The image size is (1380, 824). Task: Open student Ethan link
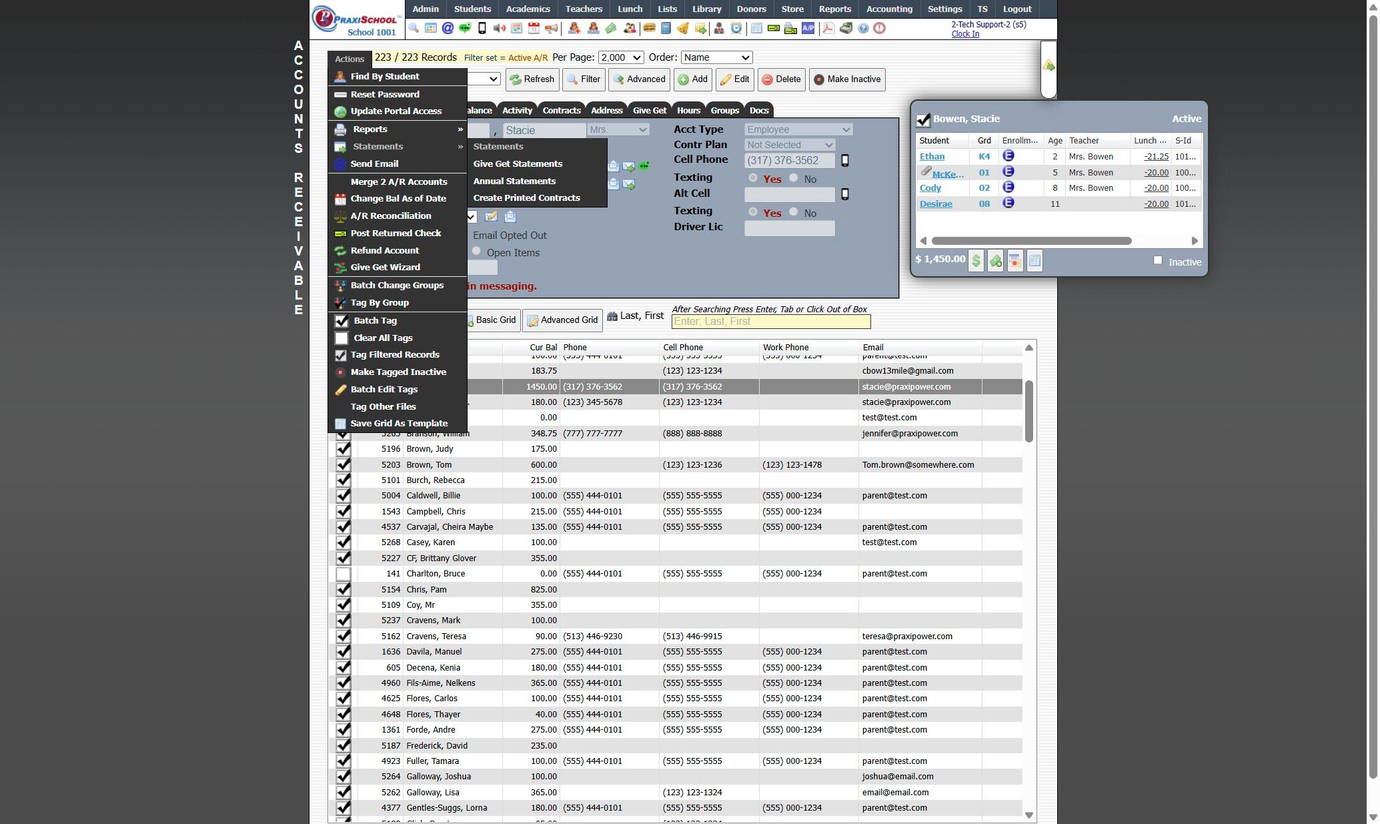(932, 157)
